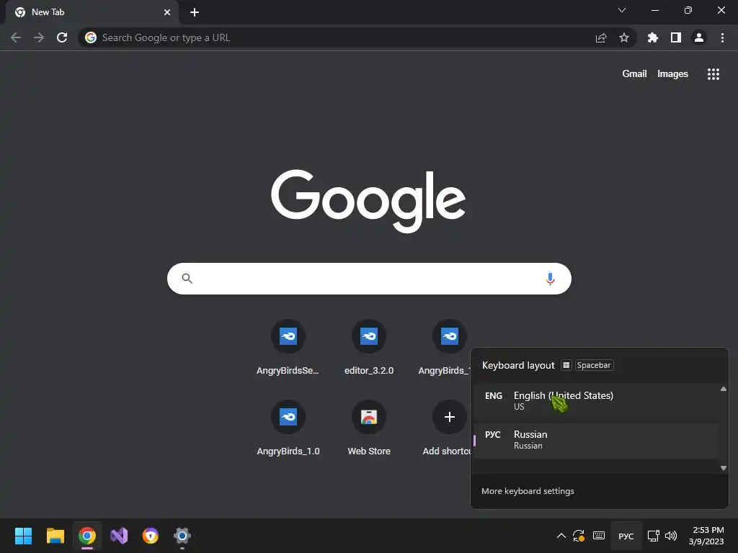Image resolution: width=738 pixels, height=553 pixels.
Task: Share this page via the share icon
Action: [x=601, y=37]
